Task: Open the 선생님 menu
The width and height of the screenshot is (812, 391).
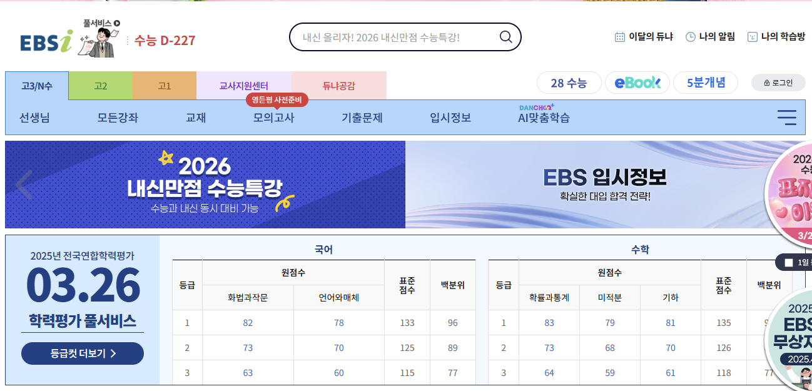Action: pyautogui.click(x=34, y=118)
